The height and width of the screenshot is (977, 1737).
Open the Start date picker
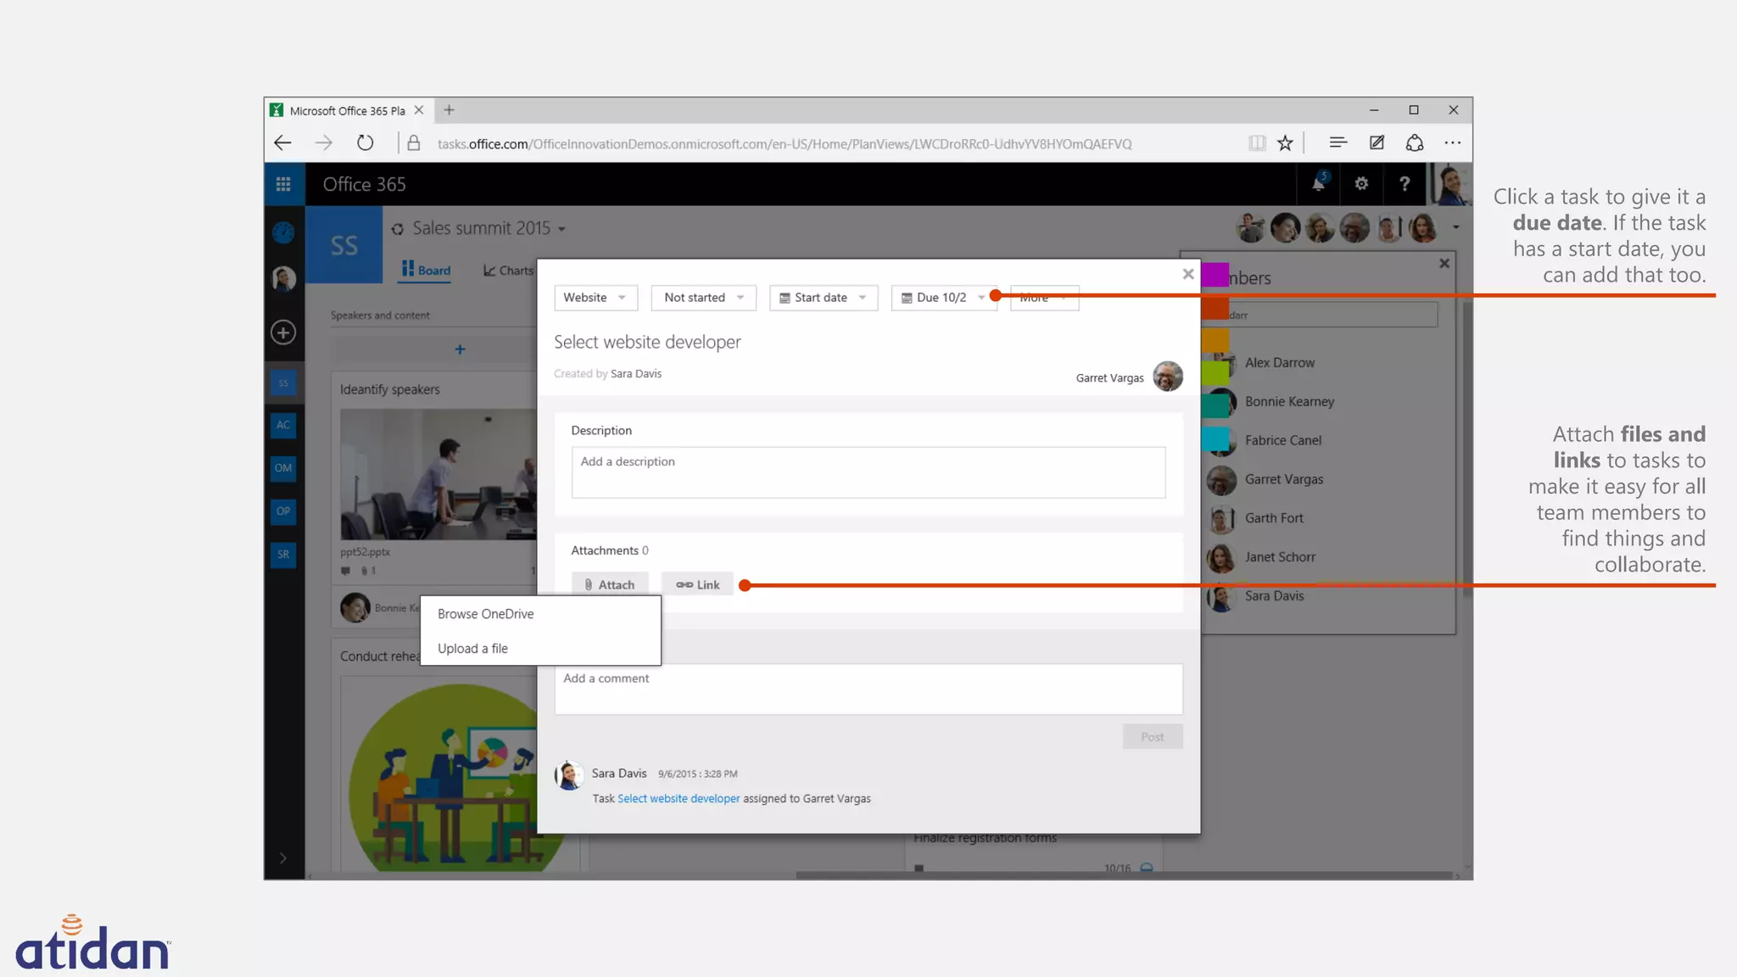(824, 298)
